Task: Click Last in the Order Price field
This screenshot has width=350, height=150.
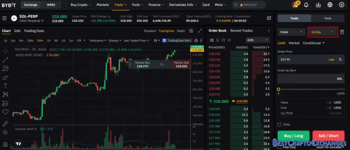Action: click(x=332, y=59)
